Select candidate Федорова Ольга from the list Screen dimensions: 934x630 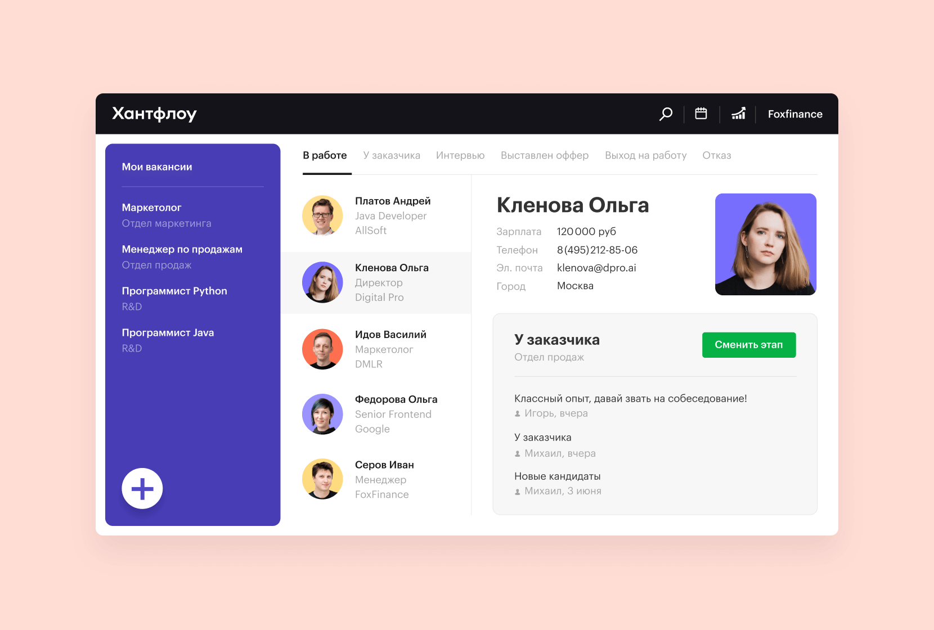point(396,399)
